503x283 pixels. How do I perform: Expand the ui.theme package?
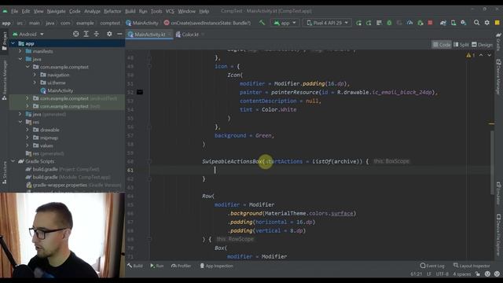click(35, 83)
